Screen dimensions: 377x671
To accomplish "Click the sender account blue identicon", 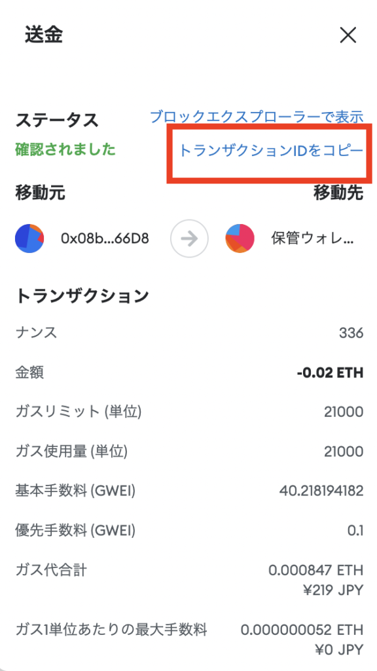I will coord(29,238).
